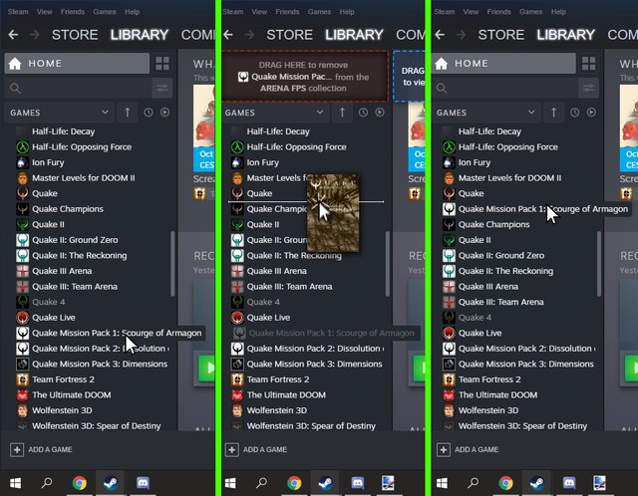Open filter options button in right panel
The image size is (638, 496).
(589, 88)
